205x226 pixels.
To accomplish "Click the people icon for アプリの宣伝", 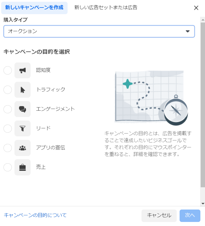I will coord(23,148).
